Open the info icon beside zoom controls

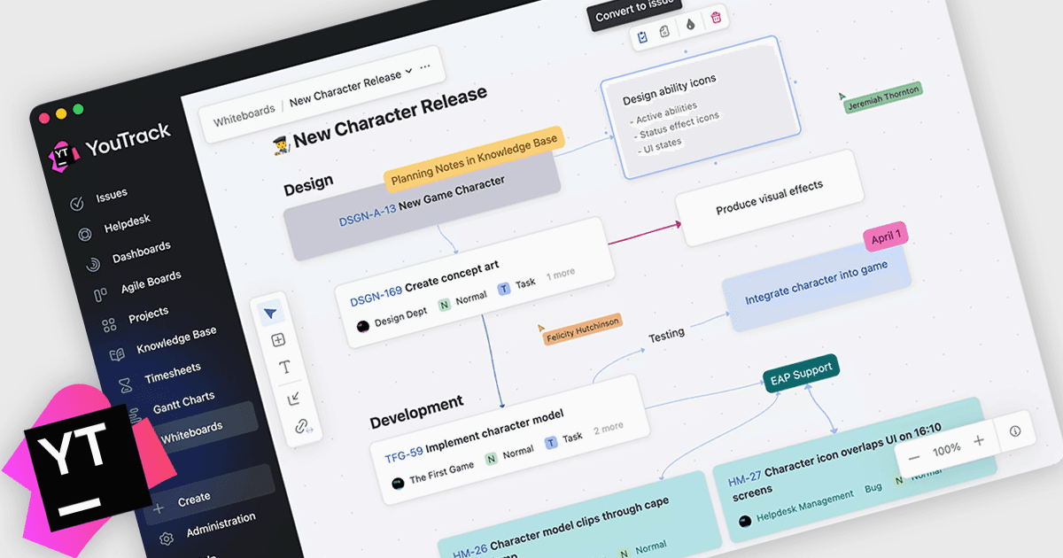pyautogui.click(x=1015, y=431)
